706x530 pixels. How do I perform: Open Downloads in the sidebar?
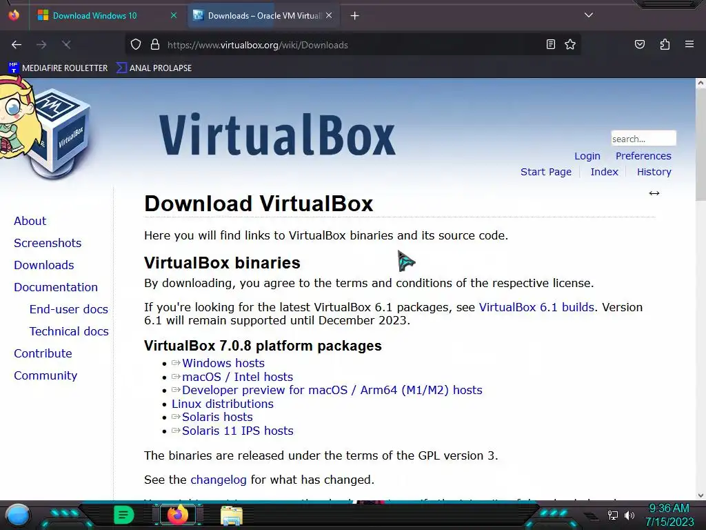point(43,265)
